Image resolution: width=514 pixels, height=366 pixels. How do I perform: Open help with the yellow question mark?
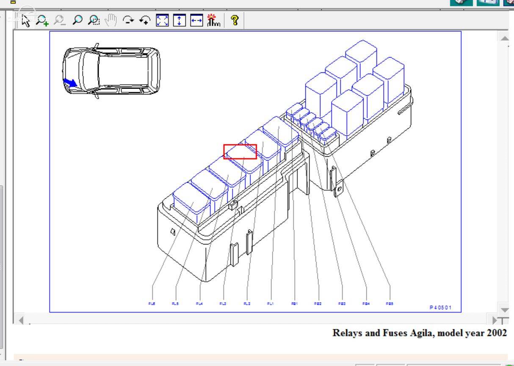pos(235,20)
